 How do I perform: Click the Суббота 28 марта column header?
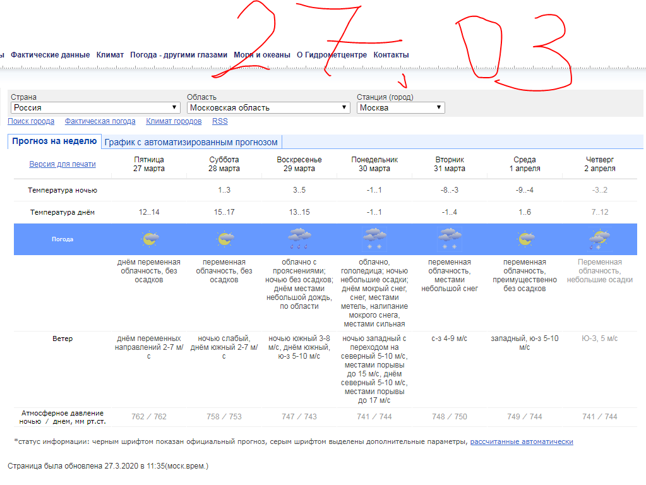point(224,164)
